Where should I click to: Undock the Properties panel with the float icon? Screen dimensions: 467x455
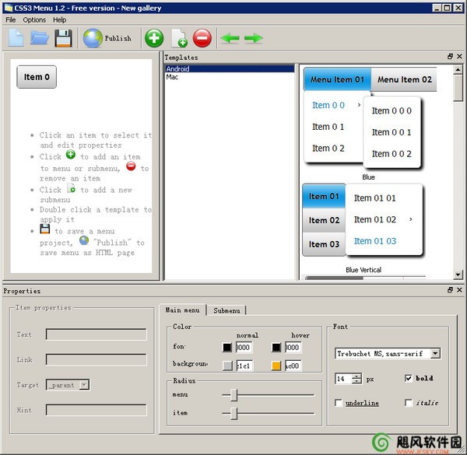450,290
